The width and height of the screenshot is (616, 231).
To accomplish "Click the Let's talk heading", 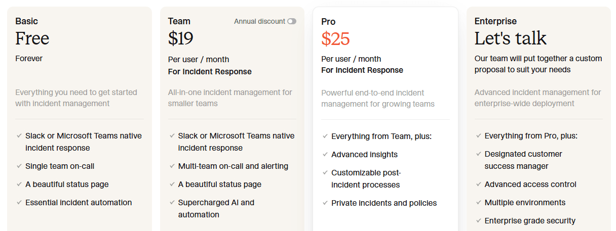I will (x=511, y=38).
